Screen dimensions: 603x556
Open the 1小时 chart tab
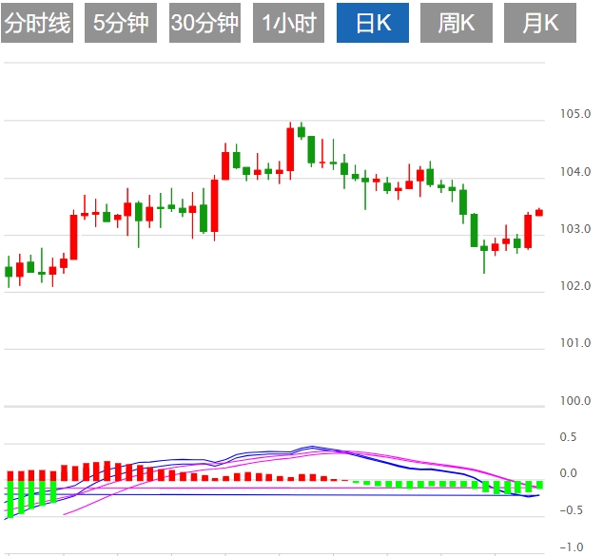pos(288,23)
